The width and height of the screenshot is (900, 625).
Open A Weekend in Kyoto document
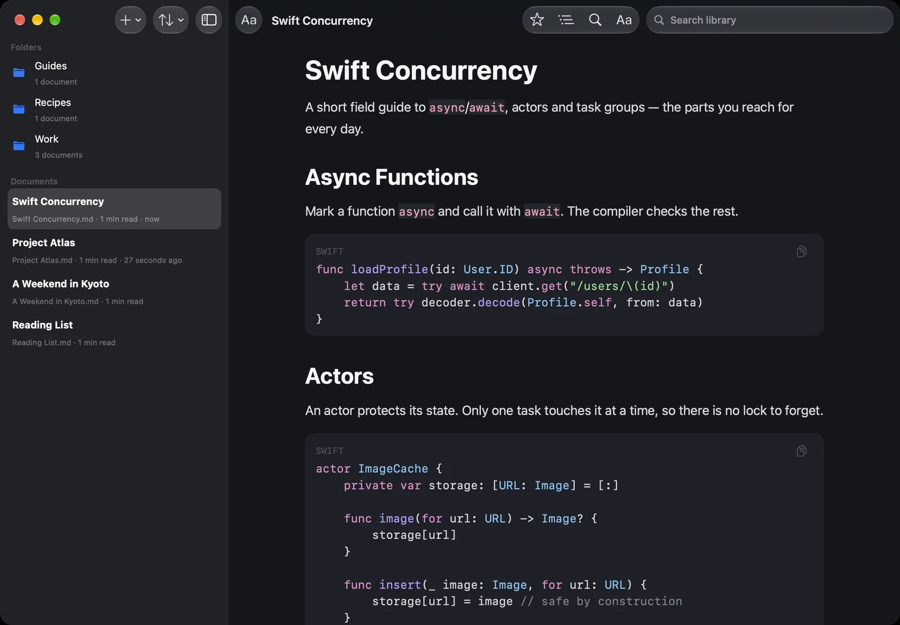coord(114,291)
